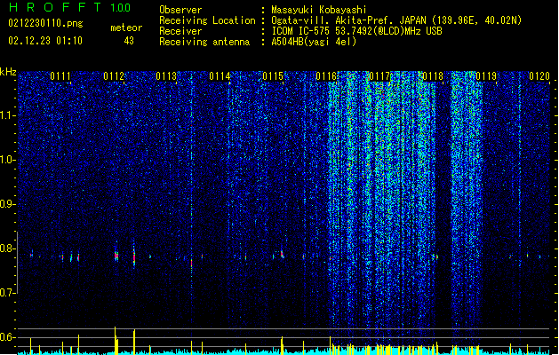Click the Receiving antenna label
Screen dimensions: 559x355
204,42
